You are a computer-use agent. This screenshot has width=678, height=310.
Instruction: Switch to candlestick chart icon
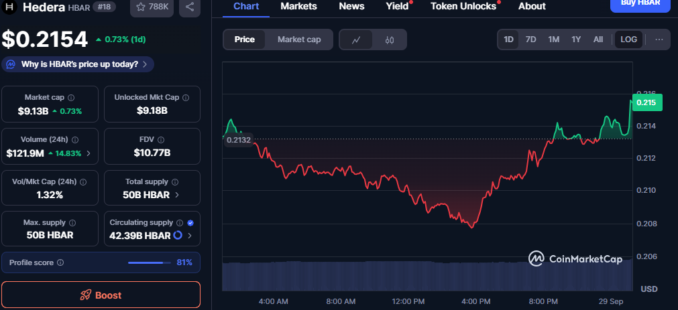pyautogui.click(x=390, y=40)
